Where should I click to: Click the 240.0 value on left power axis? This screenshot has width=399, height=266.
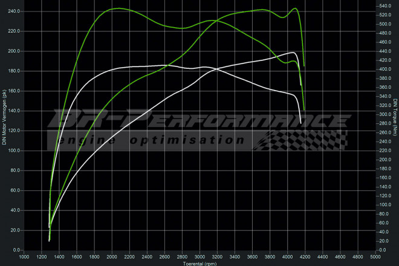pyautogui.click(x=15, y=11)
